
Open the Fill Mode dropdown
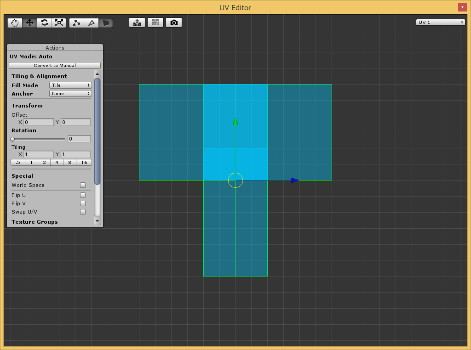(70, 85)
